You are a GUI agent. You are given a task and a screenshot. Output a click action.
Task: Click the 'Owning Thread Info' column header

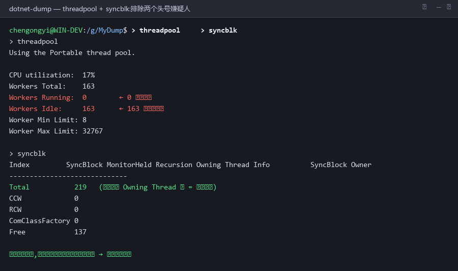tap(233, 165)
